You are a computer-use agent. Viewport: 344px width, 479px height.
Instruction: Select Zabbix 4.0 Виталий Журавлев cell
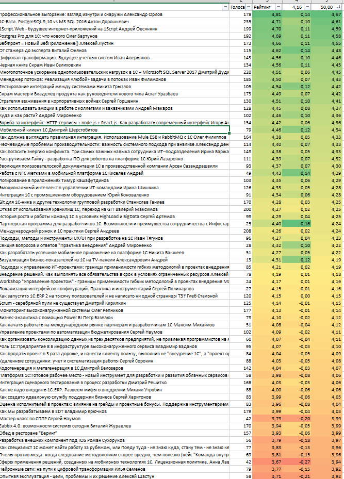(114, 426)
